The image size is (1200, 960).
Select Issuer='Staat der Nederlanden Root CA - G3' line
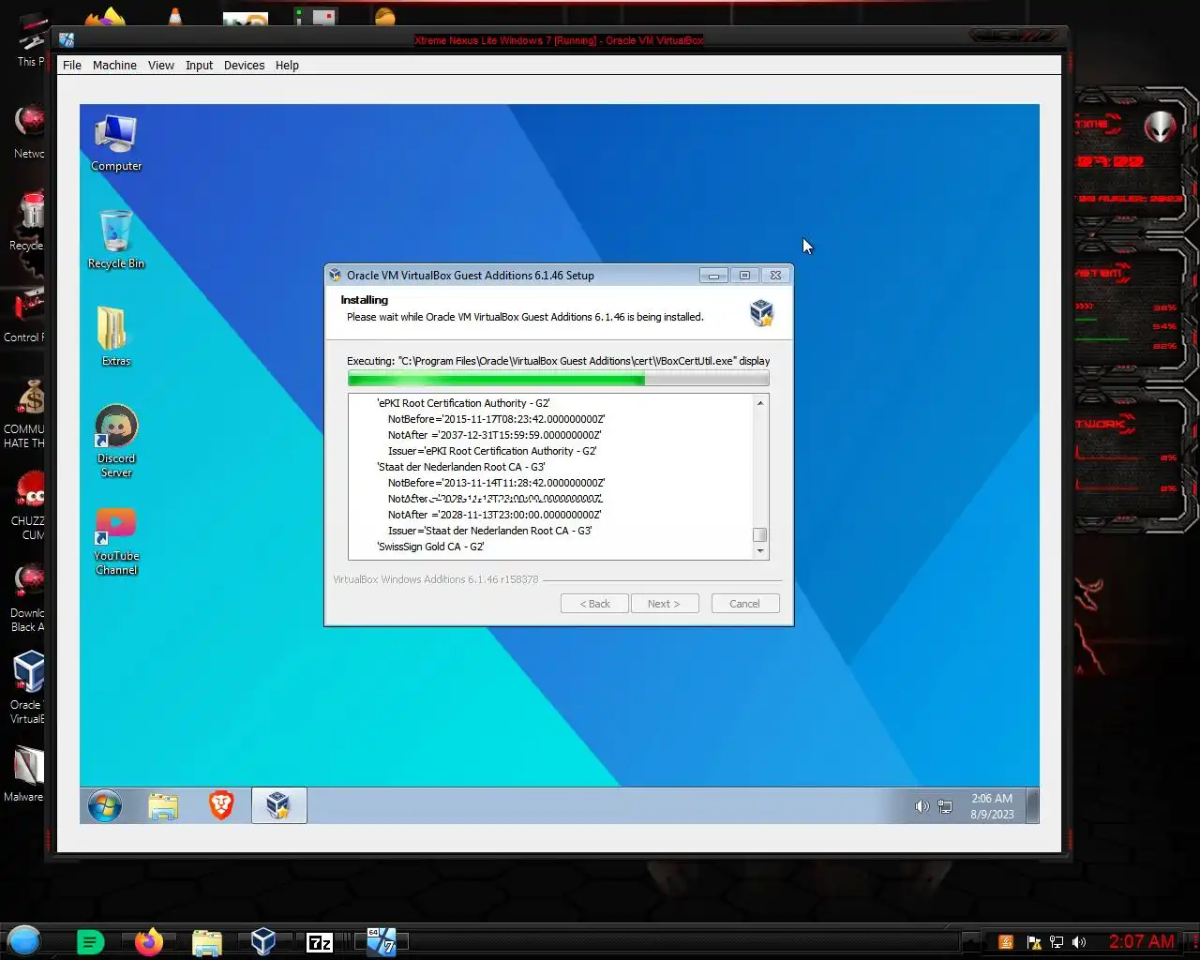click(x=490, y=531)
